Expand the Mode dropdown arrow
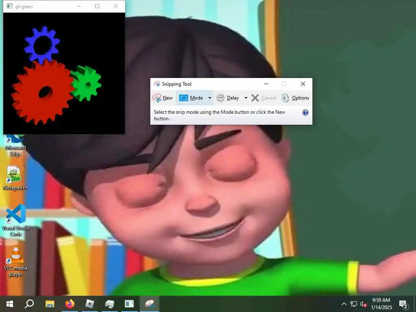Image resolution: width=416 pixels, height=312 pixels. 210,98
